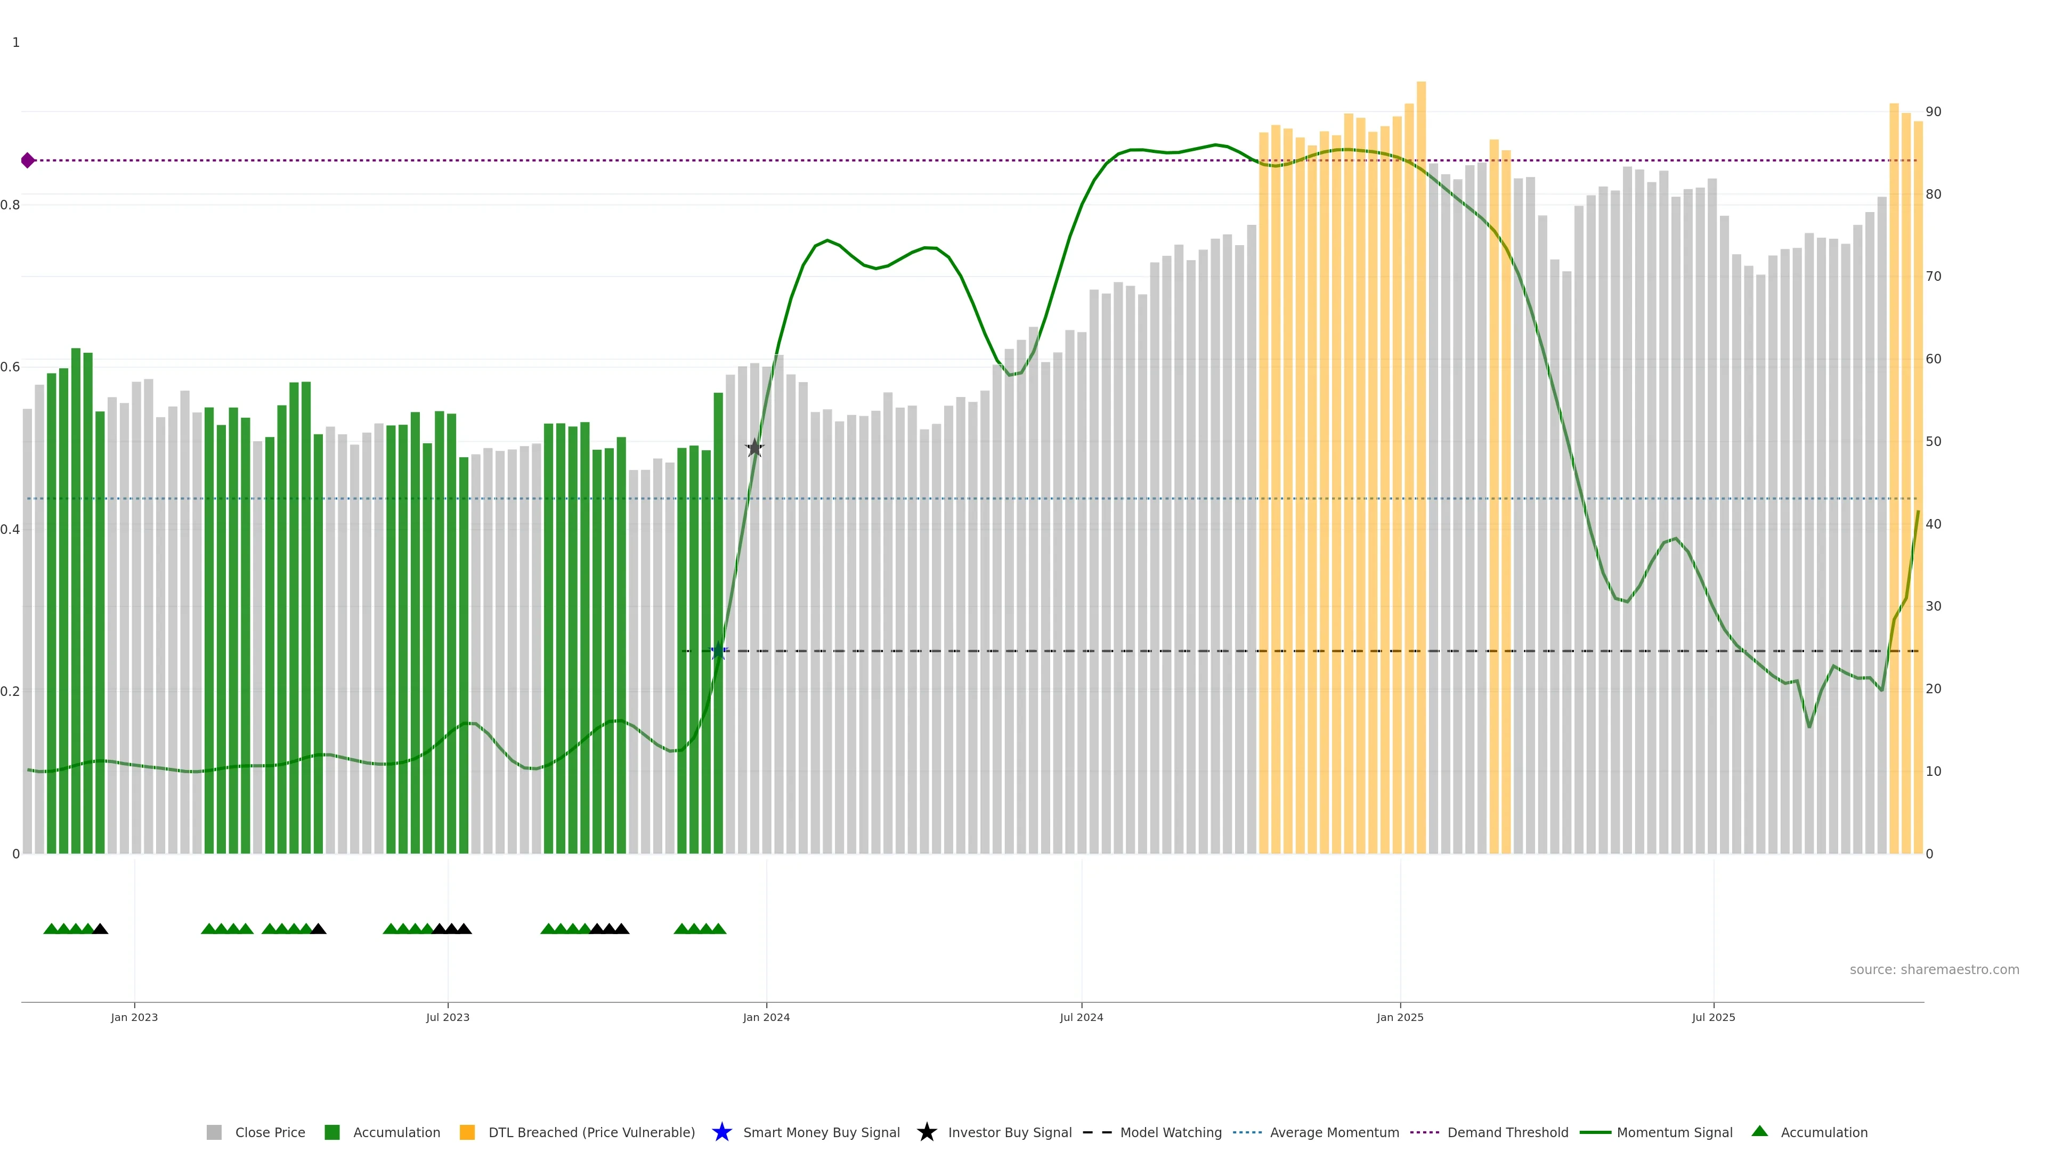Click the Jan 2023 x-axis label
Viewport: 2046px width, 1151px height.
134,1017
